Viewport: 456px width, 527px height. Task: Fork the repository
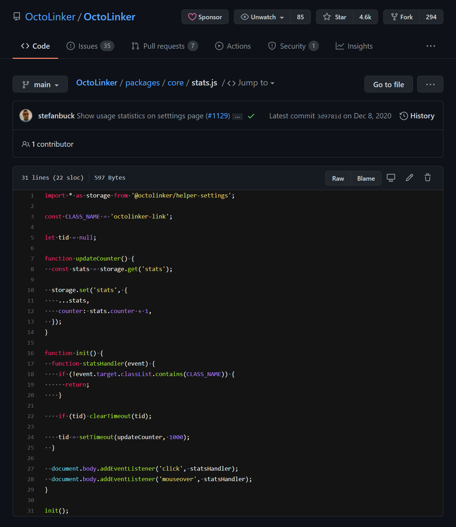click(402, 17)
